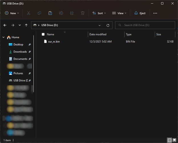Close the USB Drive window
The height and width of the screenshot is (143, 178).
click(173, 3)
